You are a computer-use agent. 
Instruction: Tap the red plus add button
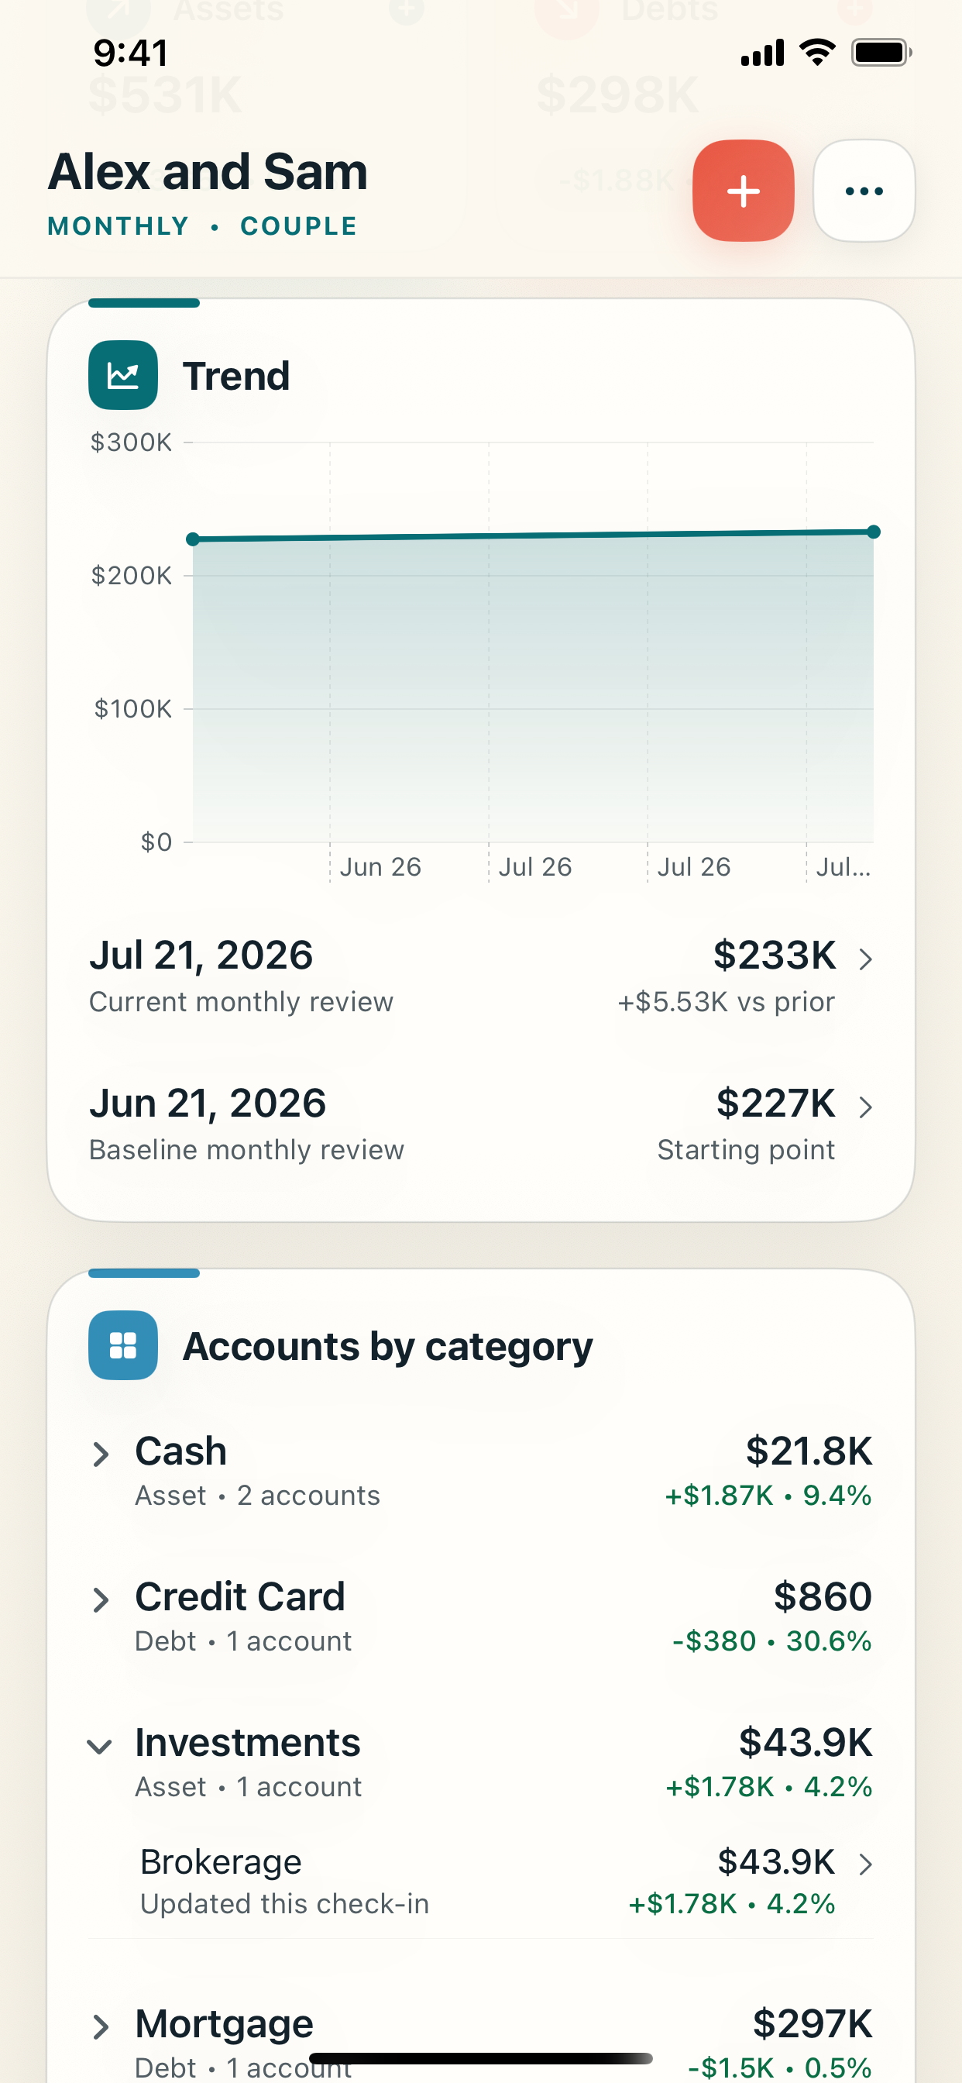[x=743, y=191]
